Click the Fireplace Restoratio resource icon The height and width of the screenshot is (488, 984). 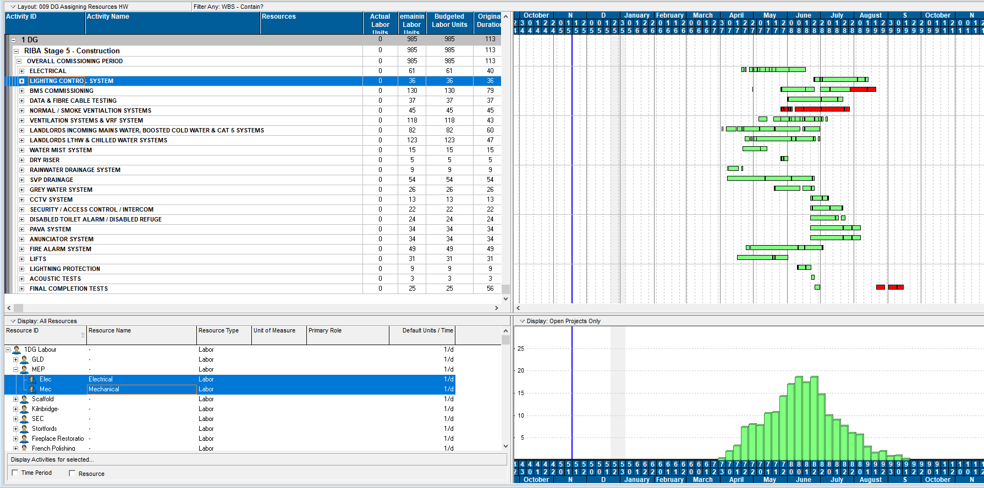24,439
